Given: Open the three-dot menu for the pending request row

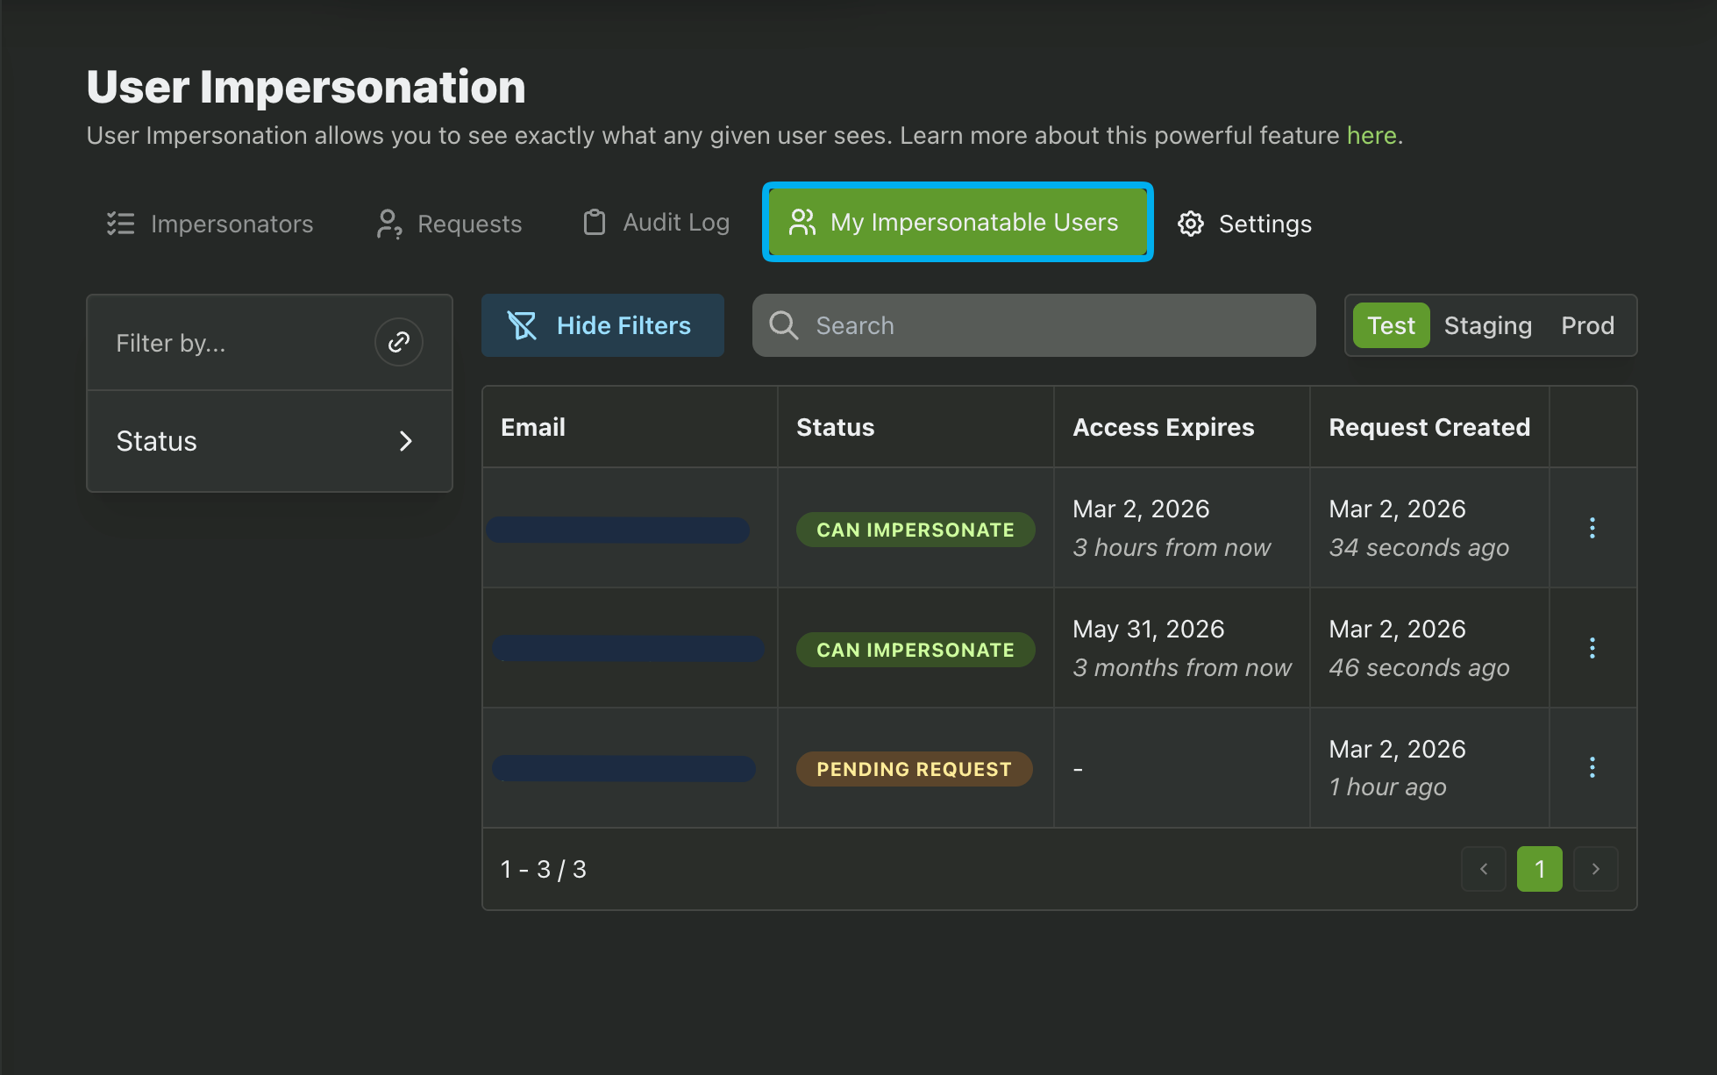Looking at the screenshot, I should (x=1592, y=767).
